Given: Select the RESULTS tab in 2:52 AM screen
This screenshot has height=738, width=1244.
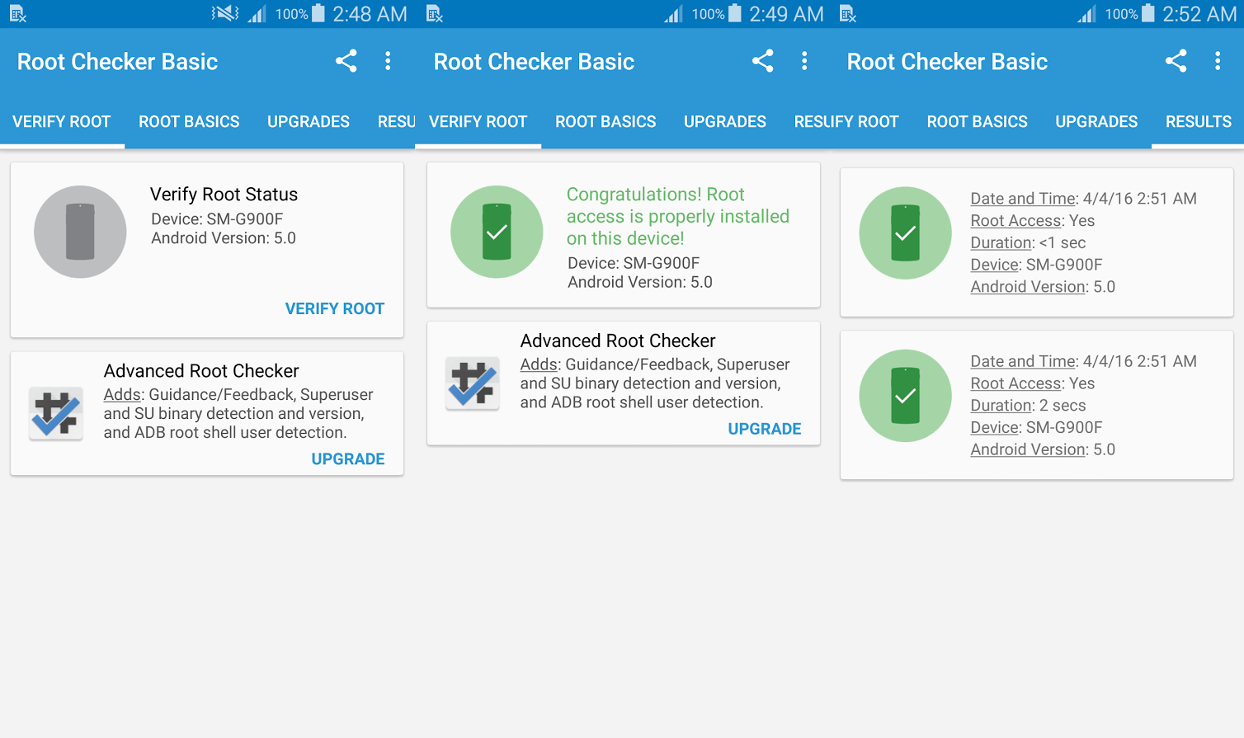Looking at the screenshot, I should coord(1199,122).
